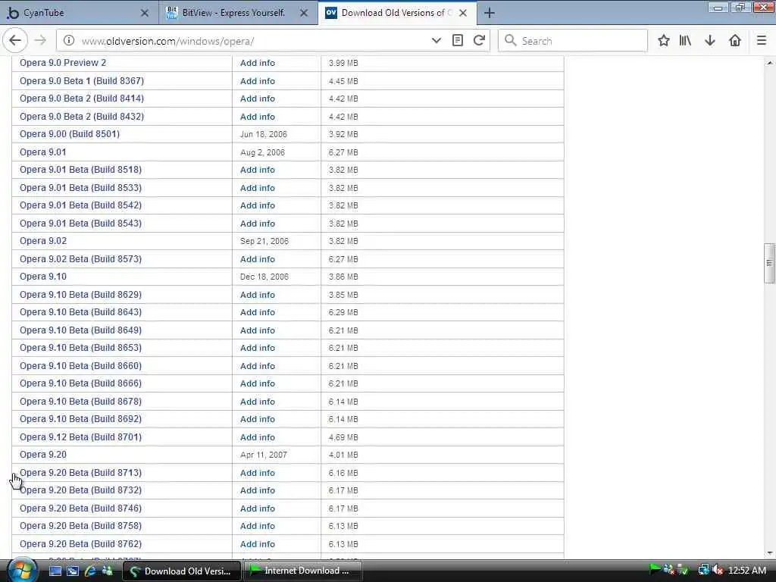Open Opera 9.20 Beta (Build 8762)
Viewport: 776px width, 582px height.
[x=80, y=544]
